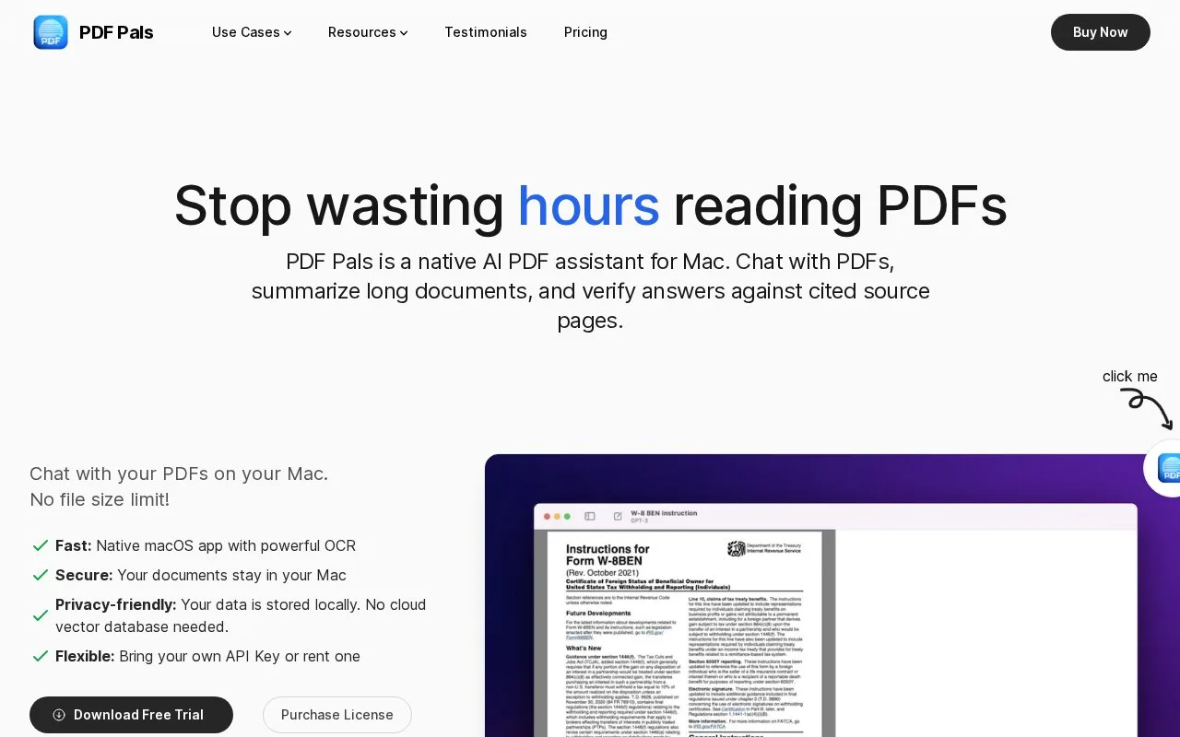The width and height of the screenshot is (1180, 737).
Task: Click the 'Fast:' feature line
Action: click(206, 545)
